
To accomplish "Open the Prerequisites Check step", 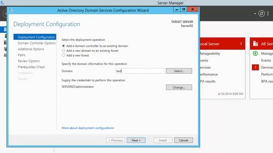I will [x=31, y=67].
